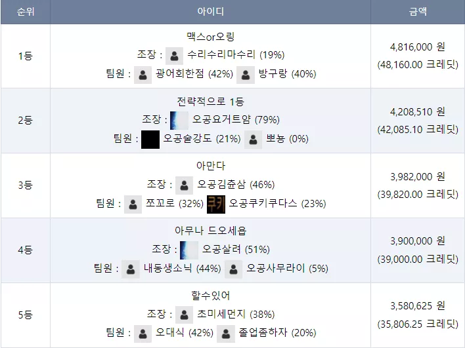Open the team name 전략적으로 1등
The height and width of the screenshot is (348, 465).
(x=211, y=102)
